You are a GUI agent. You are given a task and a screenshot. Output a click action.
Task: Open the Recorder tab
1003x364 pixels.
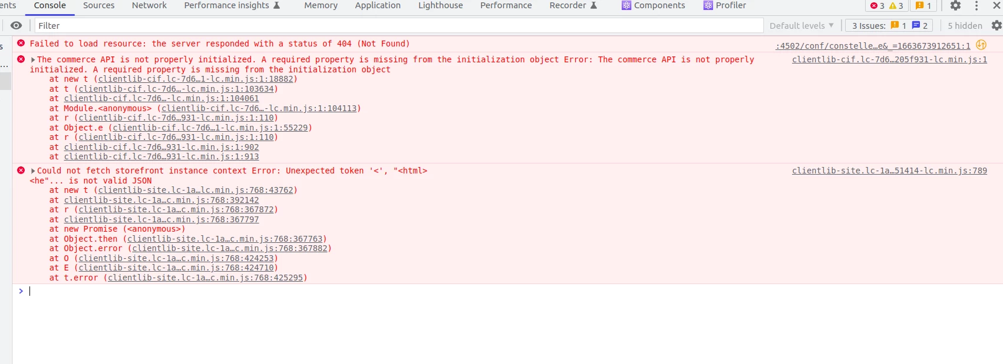[x=573, y=5]
